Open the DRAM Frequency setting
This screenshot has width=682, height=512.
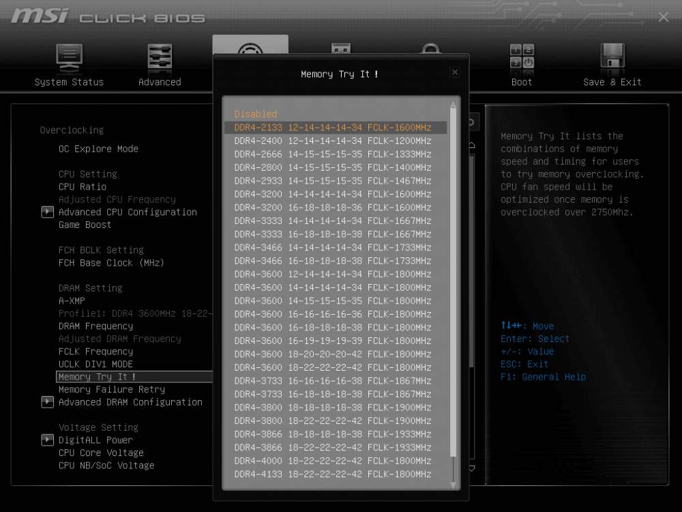click(x=95, y=326)
